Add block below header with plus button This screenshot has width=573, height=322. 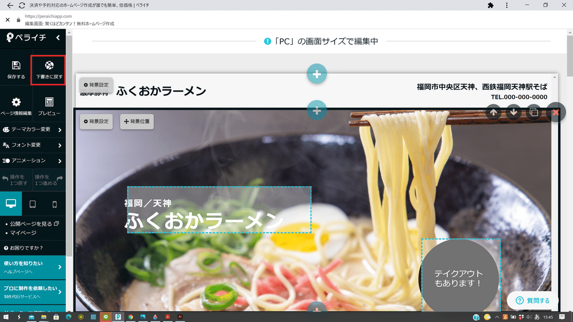317,110
